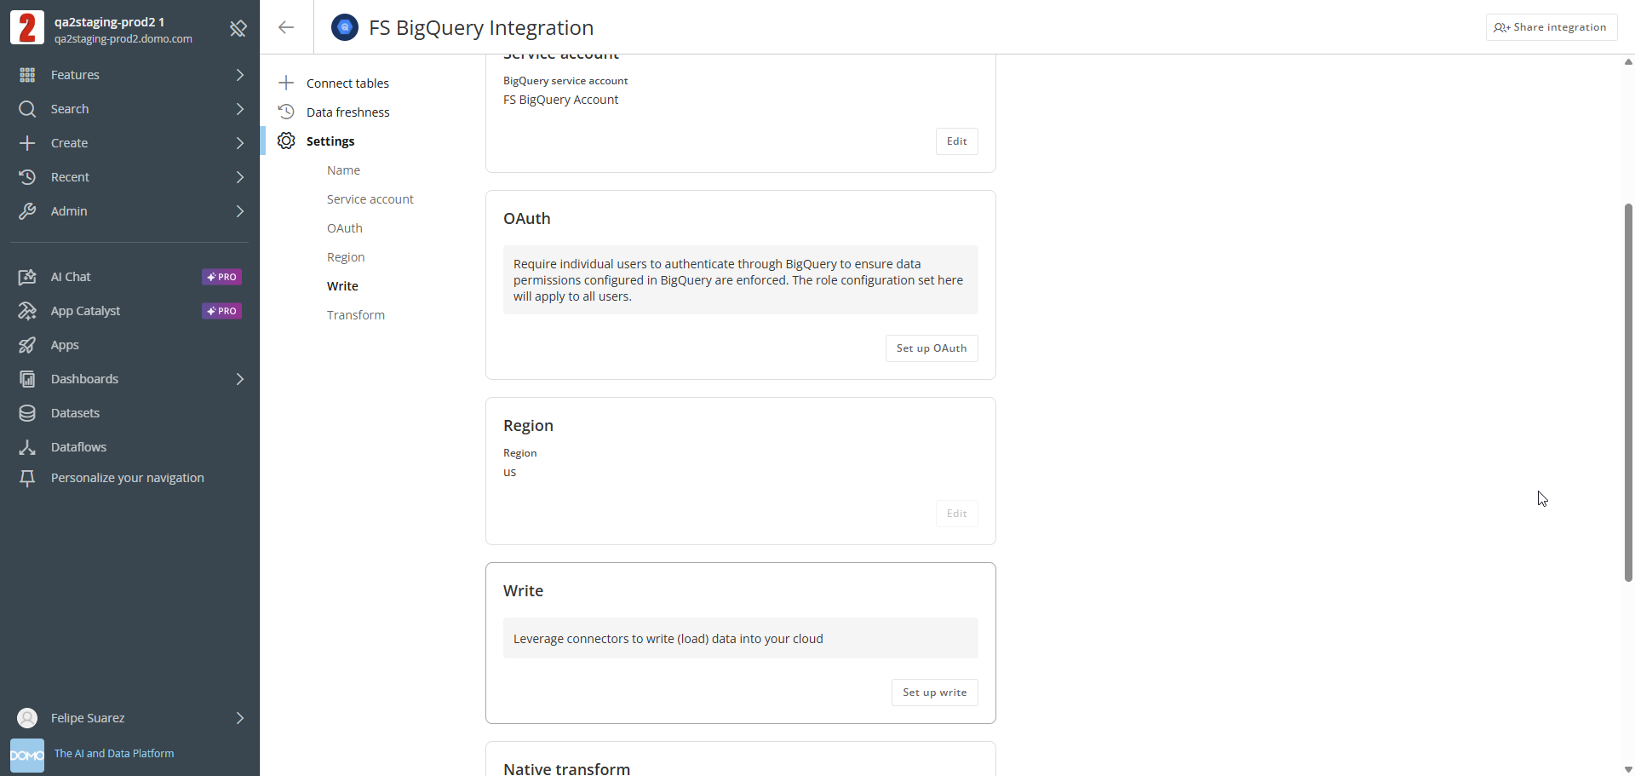Click the Admin wrench icon
The height and width of the screenshot is (776, 1635).
click(x=27, y=211)
